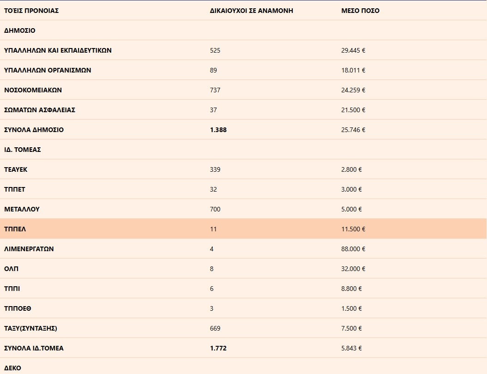Click the ΥΠΑΛΛΗΛΩΝ ΚΑΙ ΕΚΠΑΙΔΕΥΤΙΚΩΝ row label
487x374 pixels.
point(58,50)
